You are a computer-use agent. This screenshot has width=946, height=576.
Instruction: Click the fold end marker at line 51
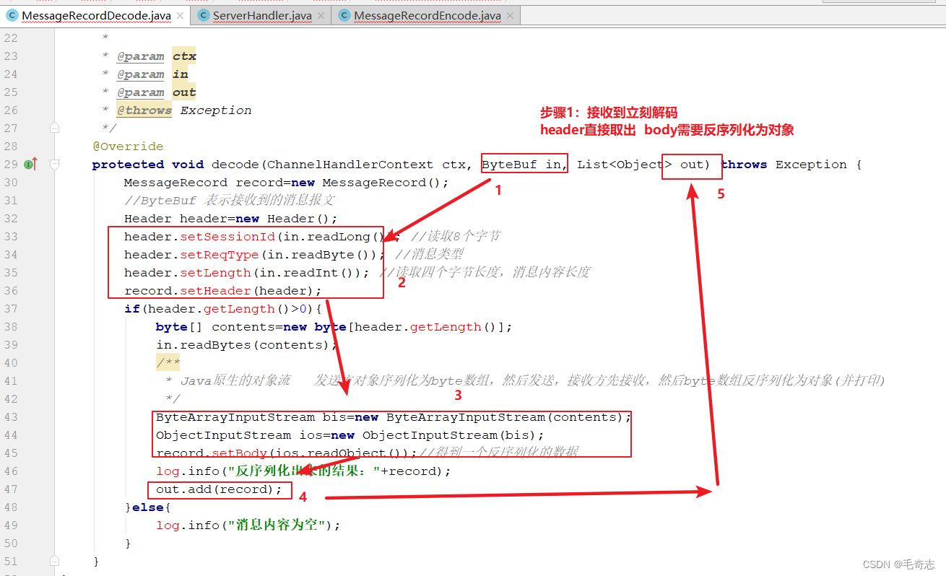(54, 561)
